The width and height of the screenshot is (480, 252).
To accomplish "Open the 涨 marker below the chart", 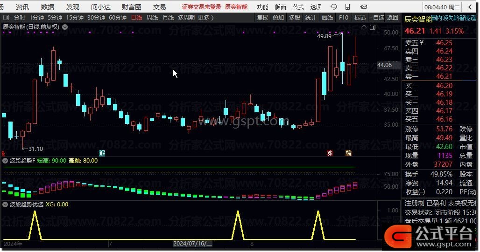I will click(330, 153).
